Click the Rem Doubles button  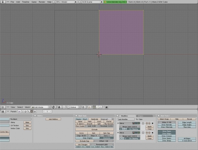pos(80,126)
